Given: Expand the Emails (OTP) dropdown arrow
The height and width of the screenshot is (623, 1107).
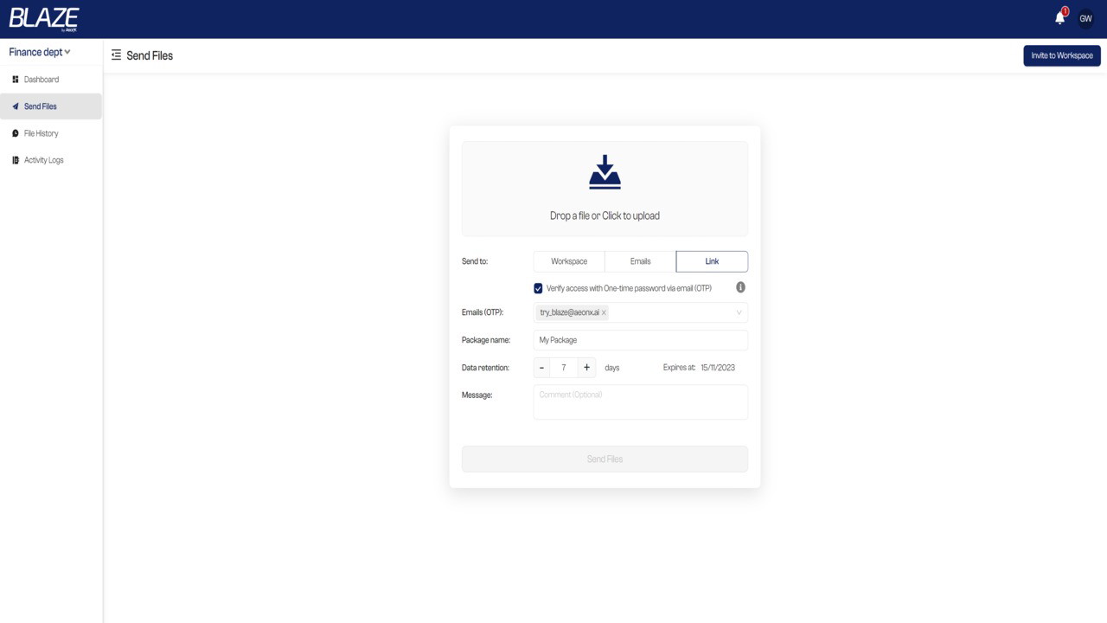Looking at the screenshot, I should (x=739, y=312).
